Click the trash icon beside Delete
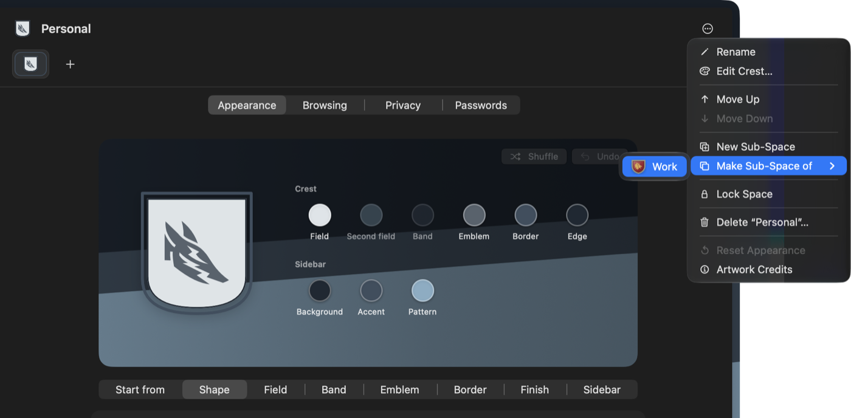 (705, 222)
